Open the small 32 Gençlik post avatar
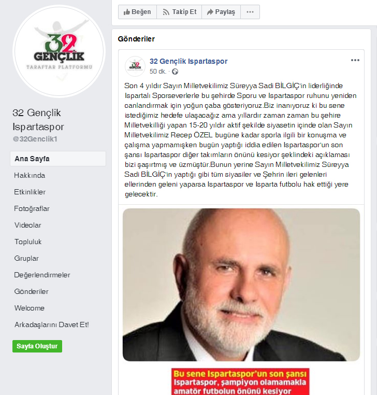 tap(135, 66)
